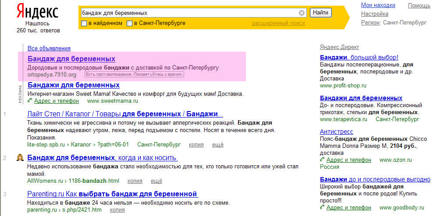Open the cached "копия" of the parenting.ru result
This screenshot has height=216, width=437.
click(x=117, y=209)
